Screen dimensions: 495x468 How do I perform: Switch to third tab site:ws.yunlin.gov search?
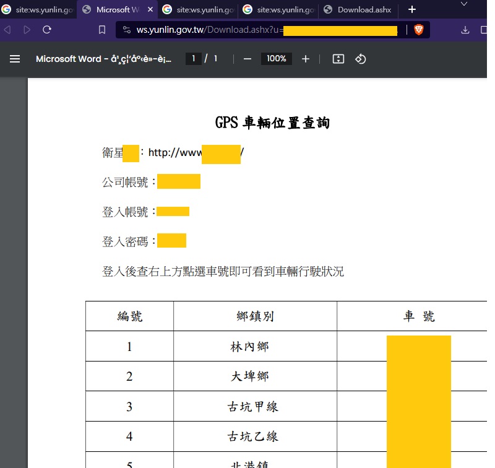[199, 9]
